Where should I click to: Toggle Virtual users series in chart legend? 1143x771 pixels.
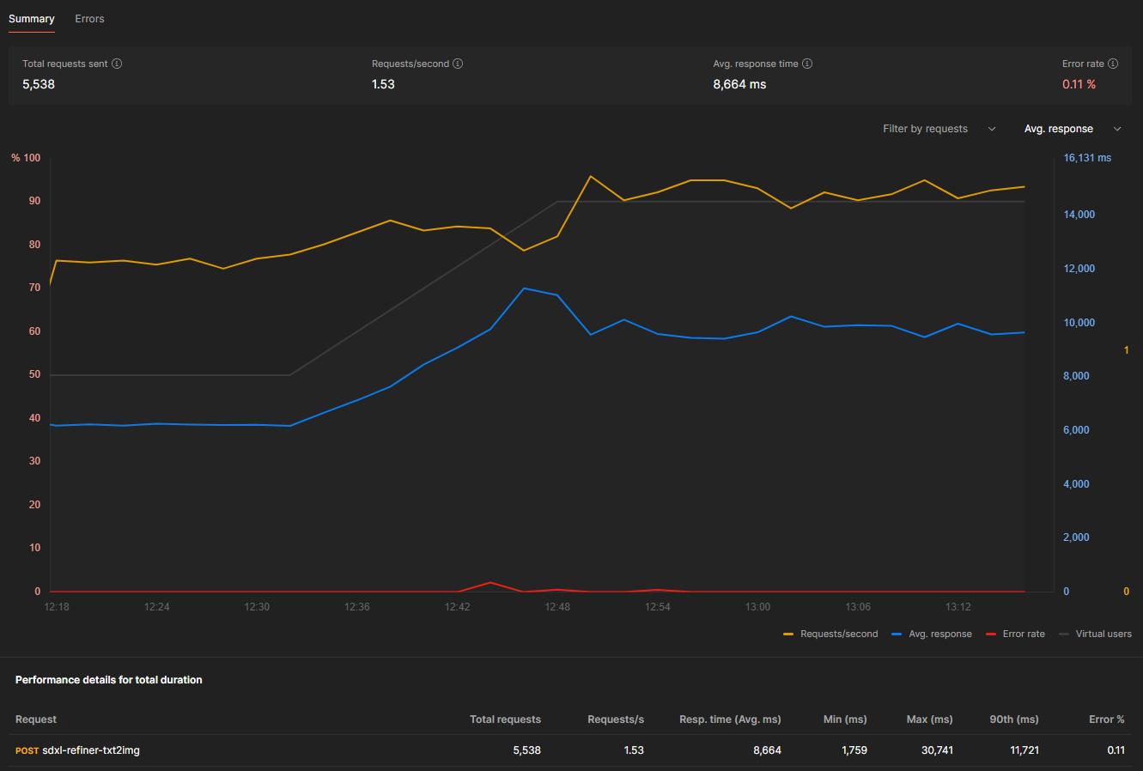point(1095,634)
